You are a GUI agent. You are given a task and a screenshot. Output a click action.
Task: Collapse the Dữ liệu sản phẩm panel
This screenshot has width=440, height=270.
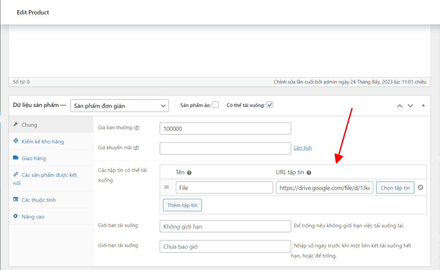(x=423, y=106)
